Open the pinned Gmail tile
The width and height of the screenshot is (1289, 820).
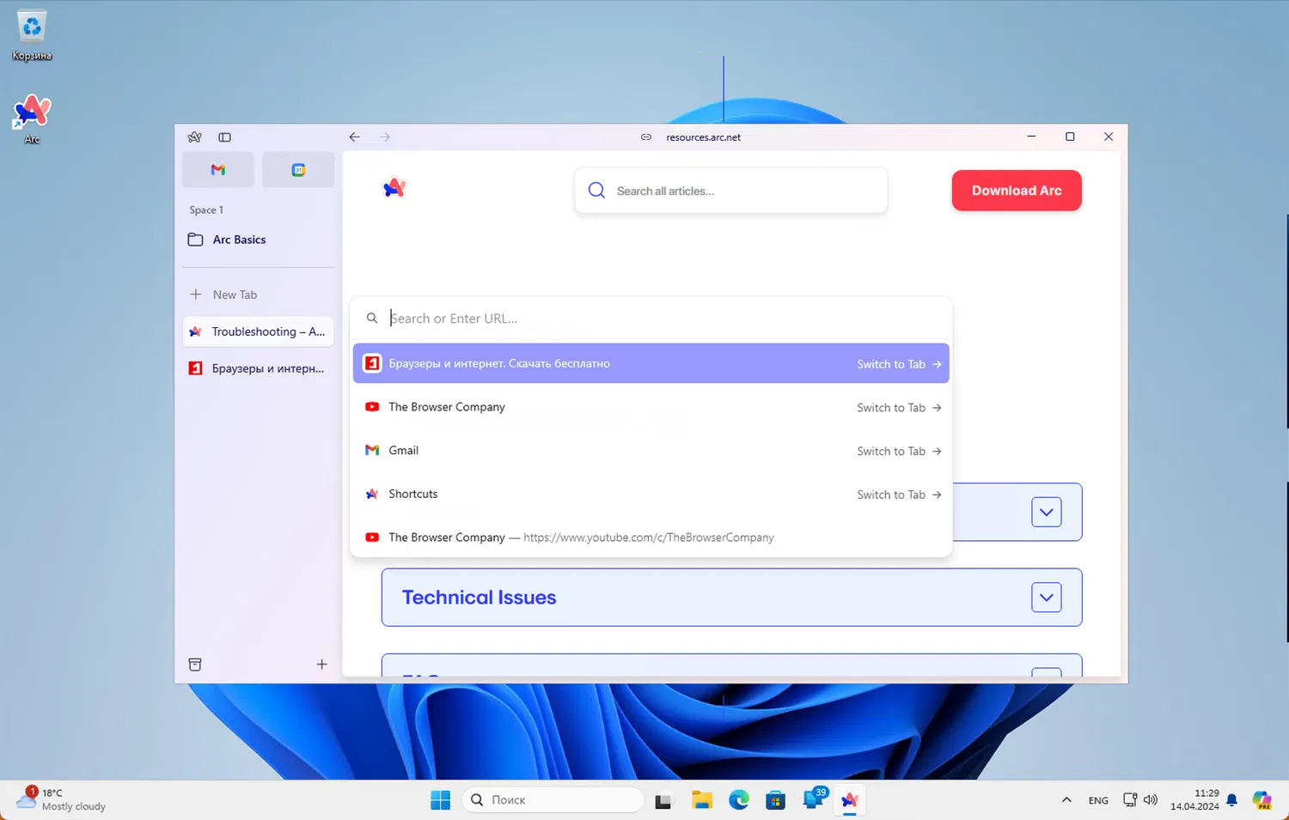[218, 170]
